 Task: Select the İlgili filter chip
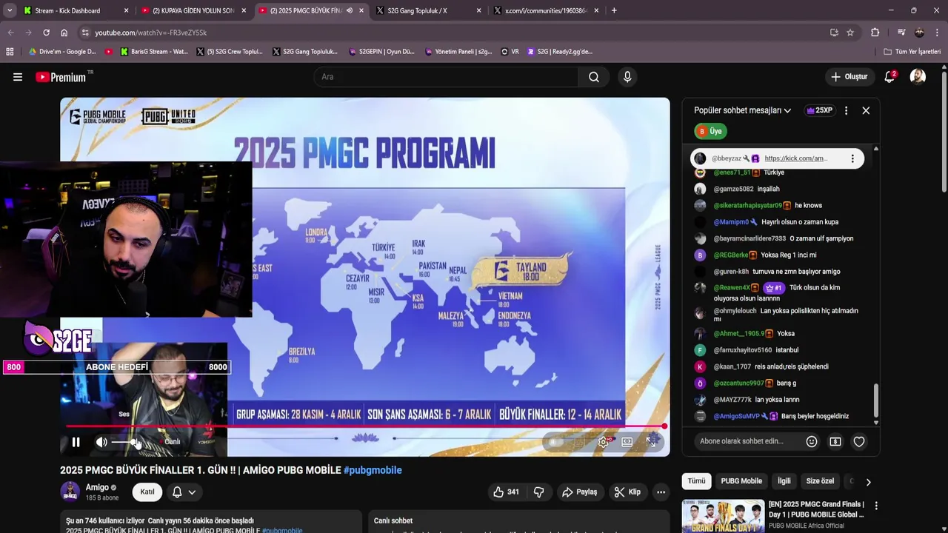click(x=784, y=481)
